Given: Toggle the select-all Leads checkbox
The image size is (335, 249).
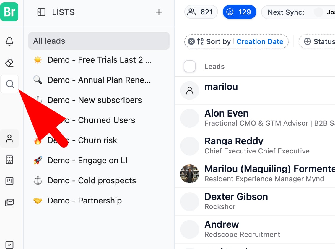Looking at the screenshot, I should click(189, 66).
